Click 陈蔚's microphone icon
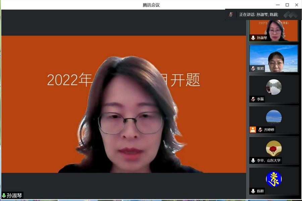Viewport: 302px width, 201px height. tap(253, 191)
